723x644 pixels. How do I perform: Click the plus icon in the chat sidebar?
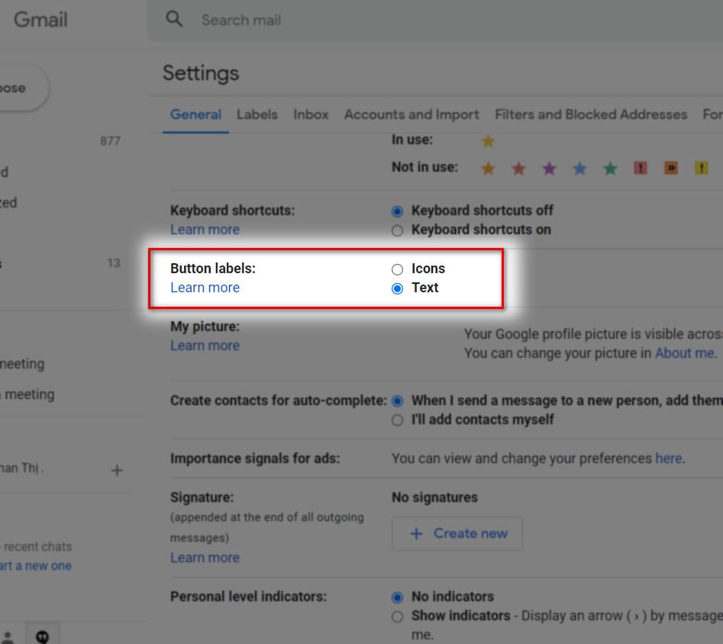click(117, 470)
